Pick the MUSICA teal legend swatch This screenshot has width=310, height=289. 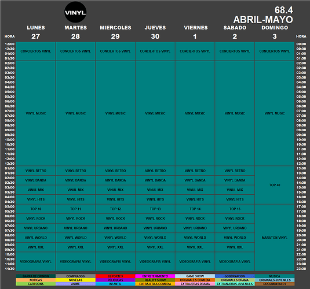(275, 276)
